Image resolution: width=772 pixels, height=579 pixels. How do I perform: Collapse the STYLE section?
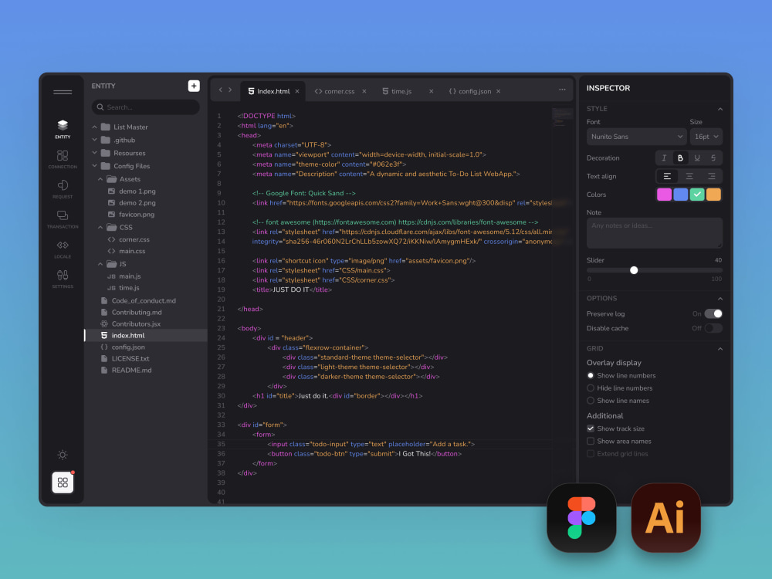(720, 109)
